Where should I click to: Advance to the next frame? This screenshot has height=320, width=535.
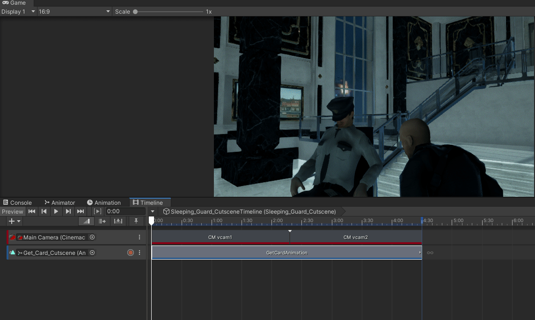(x=68, y=211)
